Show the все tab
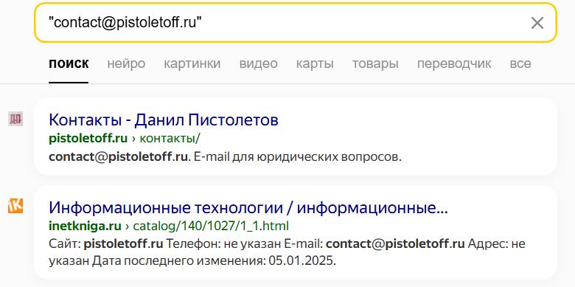 [x=520, y=63]
